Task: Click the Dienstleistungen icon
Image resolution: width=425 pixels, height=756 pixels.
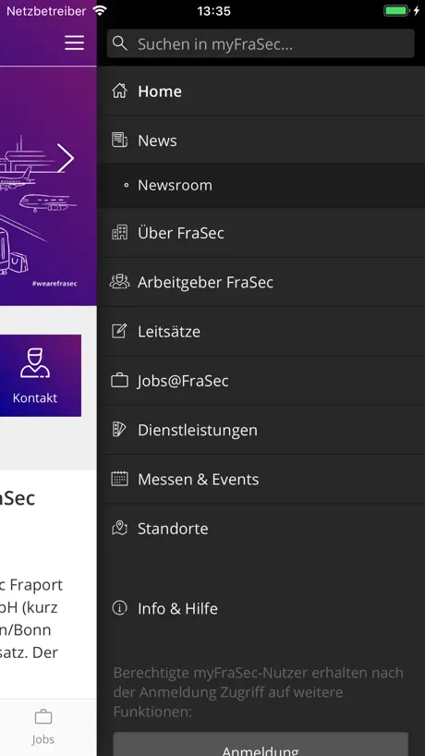Action: (x=119, y=429)
